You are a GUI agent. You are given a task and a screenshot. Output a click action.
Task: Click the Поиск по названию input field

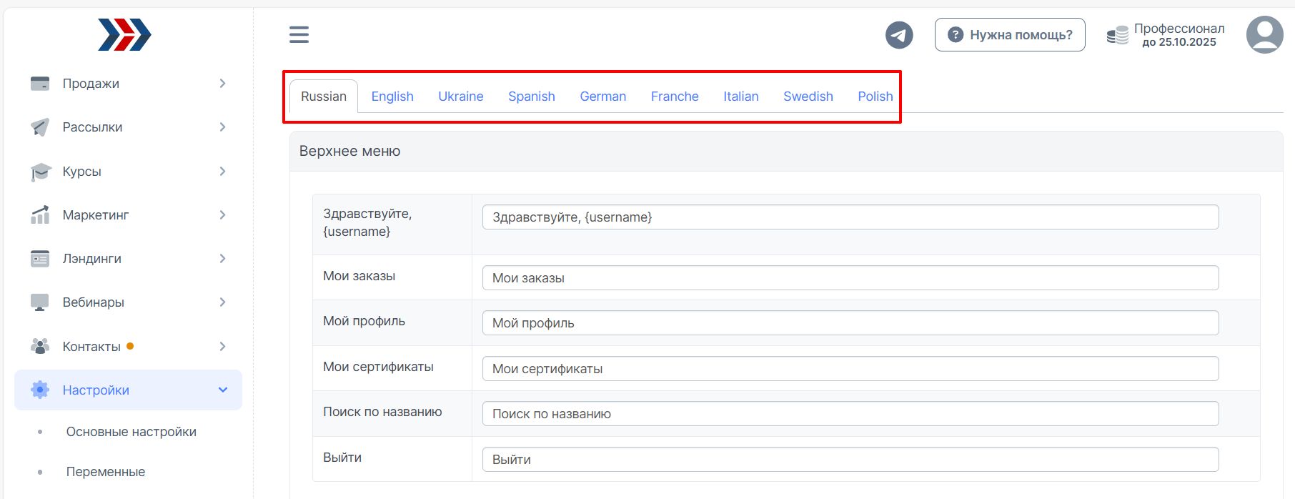pos(850,414)
